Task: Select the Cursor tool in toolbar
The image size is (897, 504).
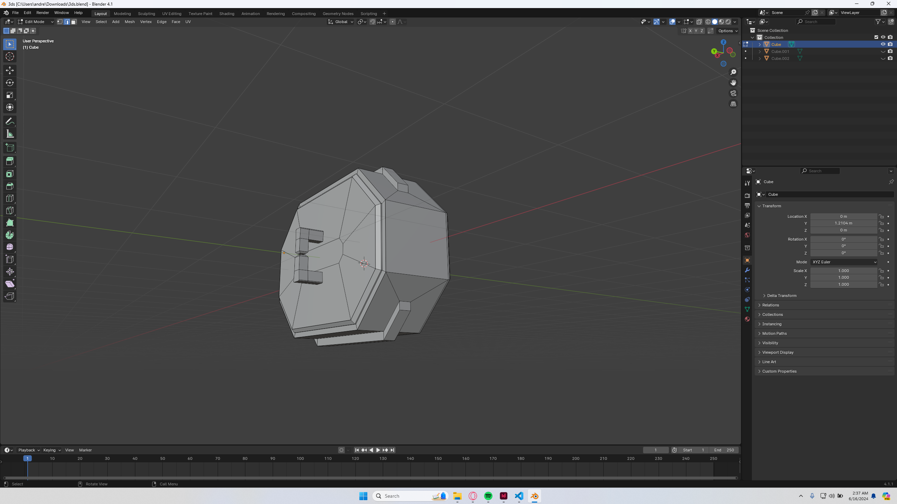Action: pyautogui.click(x=10, y=56)
